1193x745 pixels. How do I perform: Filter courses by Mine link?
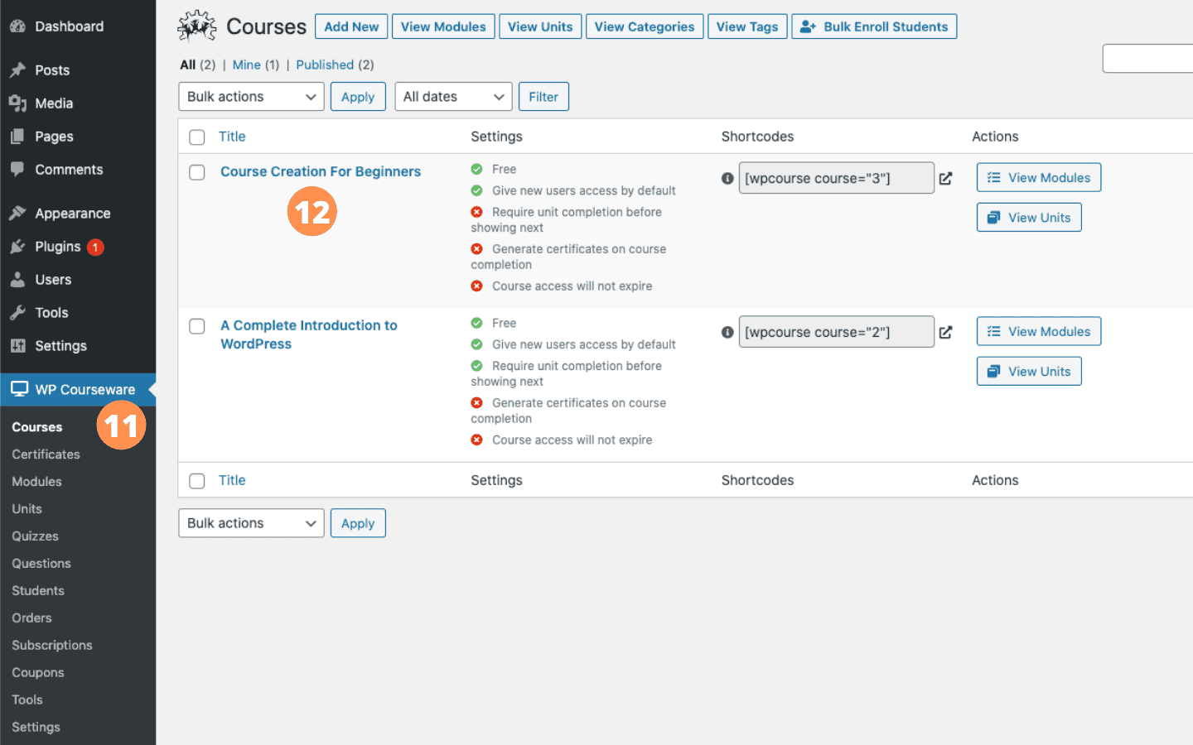pyautogui.click(x=247, y=65)
